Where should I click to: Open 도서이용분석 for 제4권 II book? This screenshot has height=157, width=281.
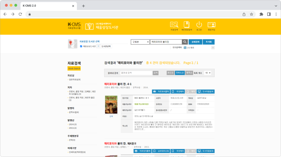(205, 151)
